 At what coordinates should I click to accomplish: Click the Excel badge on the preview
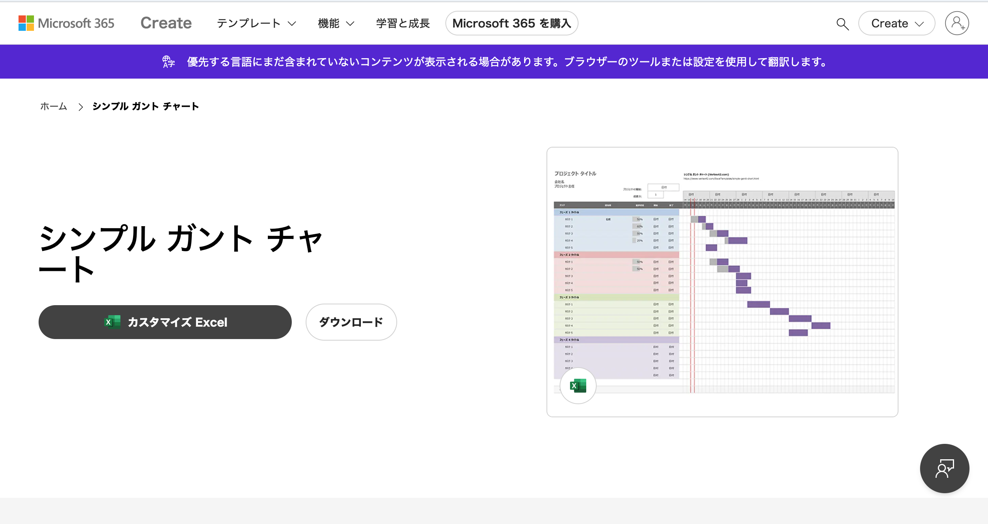tap(578, 386)
